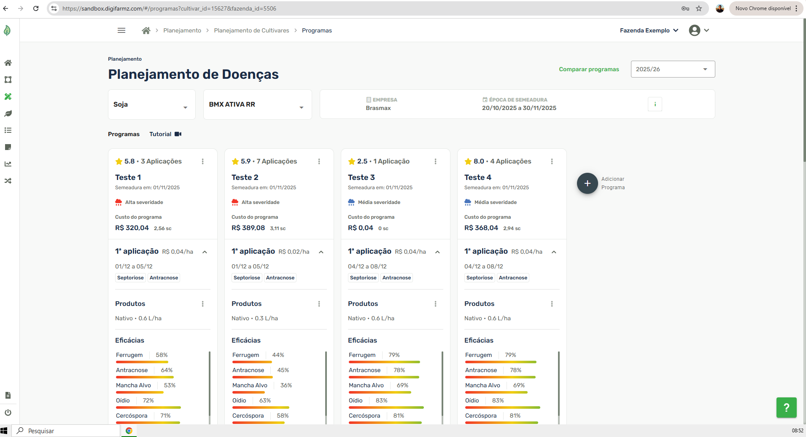806x437 pixels.
Task: Click the Comparar programas link
Action: [x=589, y=69]
